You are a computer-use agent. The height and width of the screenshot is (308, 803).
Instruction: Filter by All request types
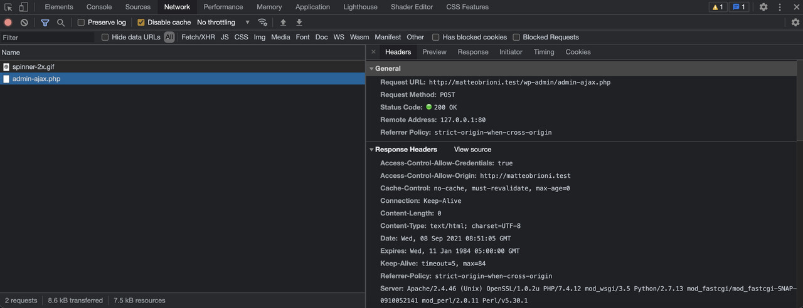pos(169,37)
